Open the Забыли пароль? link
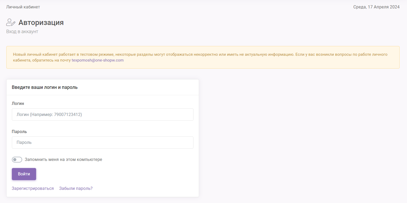407x203 pixels. [x=76, y=189]
